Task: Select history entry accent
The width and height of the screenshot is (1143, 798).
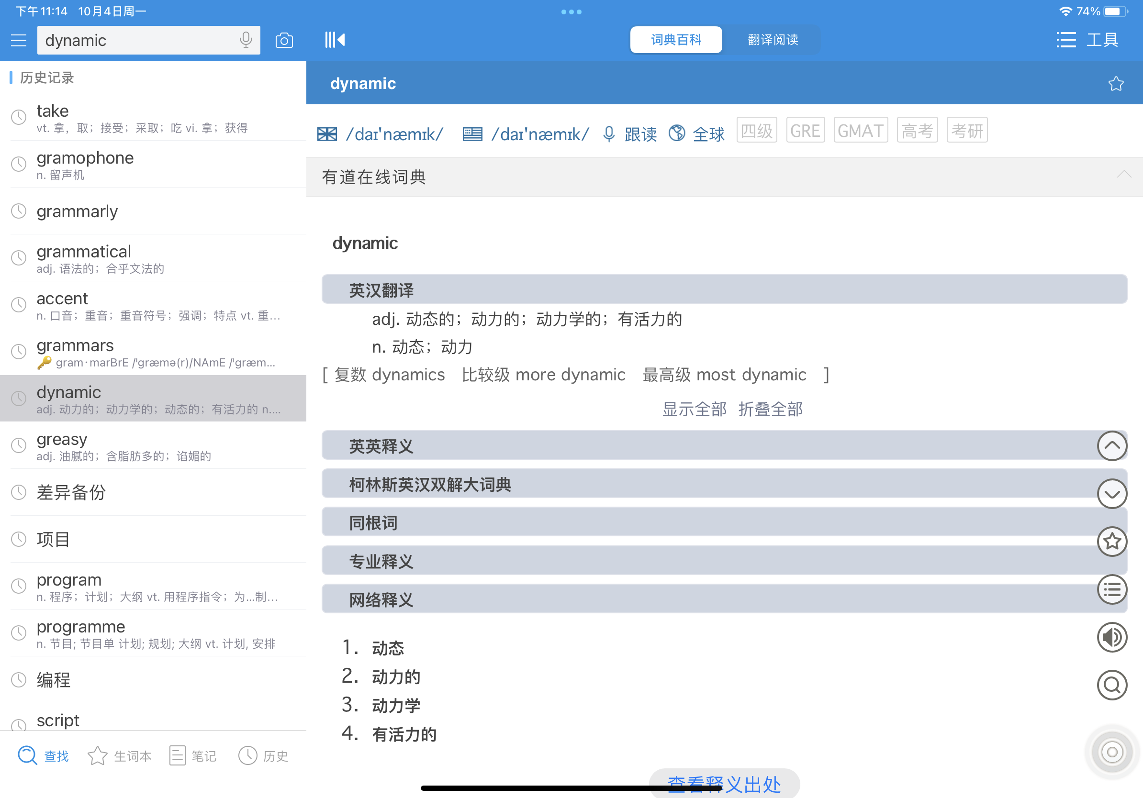Action: coord(153,305)
